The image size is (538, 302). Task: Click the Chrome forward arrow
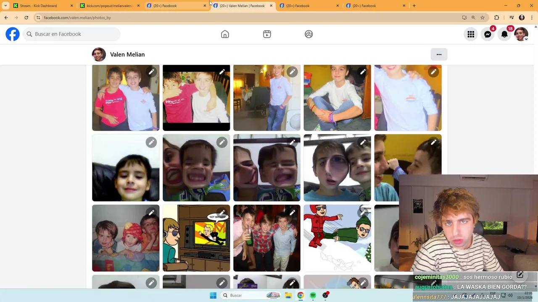(x=16, y=18)
